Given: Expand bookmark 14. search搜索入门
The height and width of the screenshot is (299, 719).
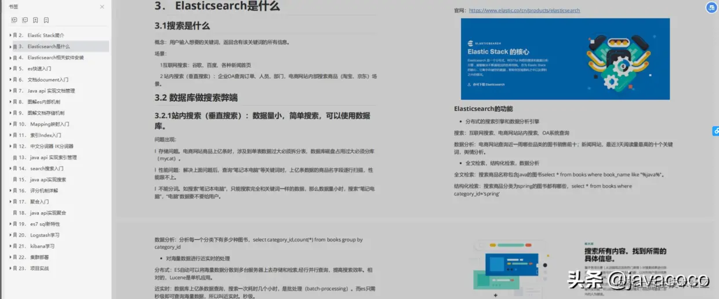Looking at the screenshot, I should [x=10, y=168].
